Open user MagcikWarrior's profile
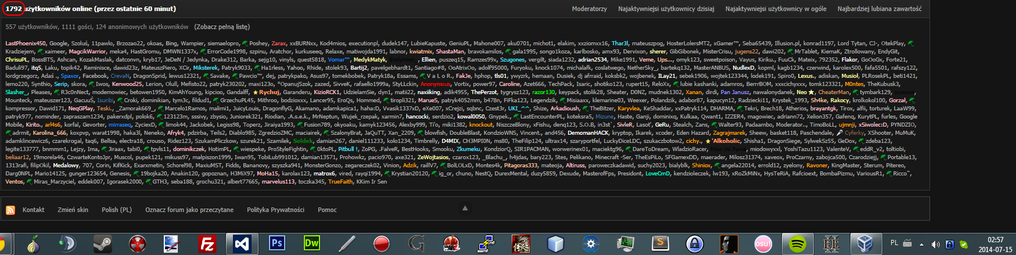1016x255 pixels. click(x=88, y=52)
